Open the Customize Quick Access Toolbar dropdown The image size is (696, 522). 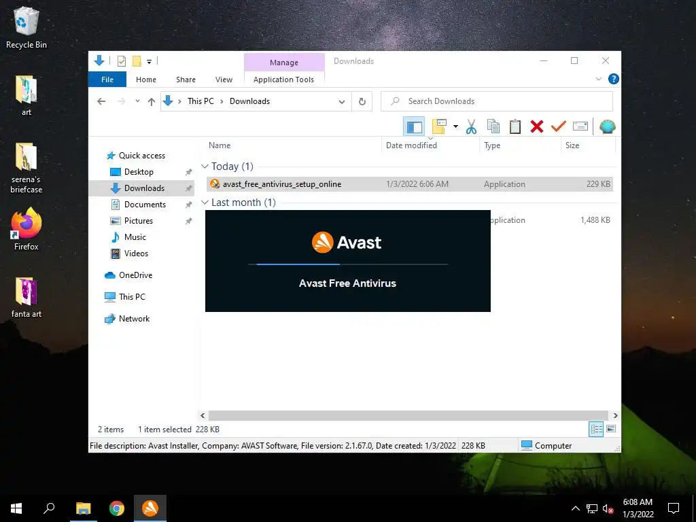(149, 62)
